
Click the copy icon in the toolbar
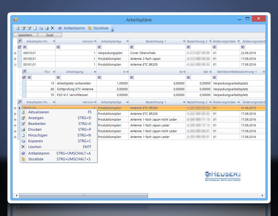point(41,28)
